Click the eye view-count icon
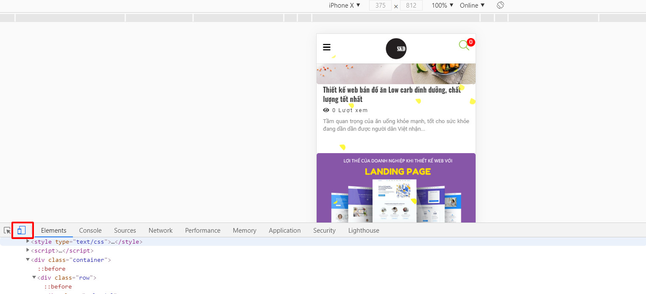Viewport: 646px width, 294px height. pyautogui.click(x=326, y=110)
